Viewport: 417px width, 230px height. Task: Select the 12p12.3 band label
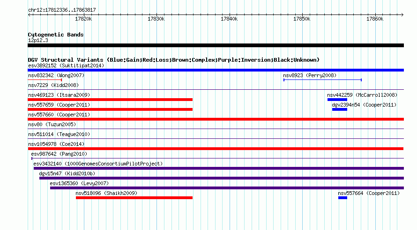coord(38,40)
